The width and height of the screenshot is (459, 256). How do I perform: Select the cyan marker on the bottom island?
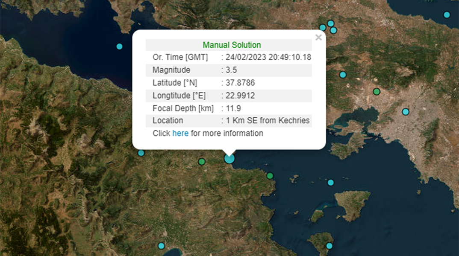(329, 246)
